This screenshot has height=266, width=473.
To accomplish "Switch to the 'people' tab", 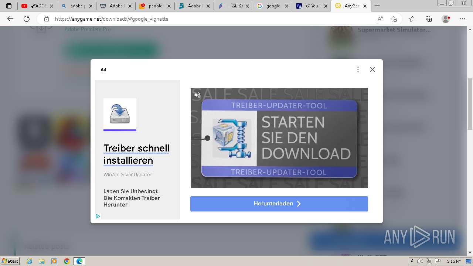I will (155, 6).
